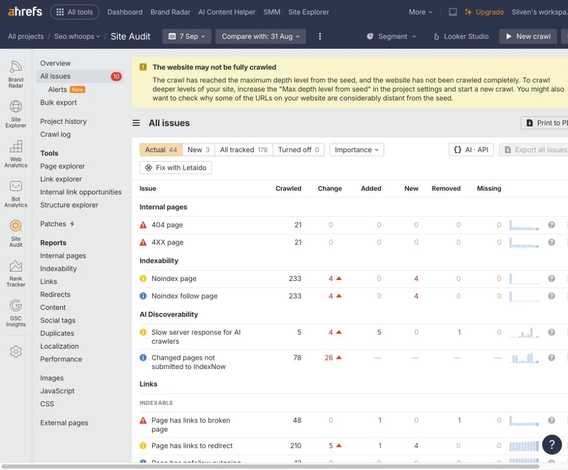This screenshot has height=470, width=568.
Task: Click the help icon on the Noindex follow page row
Action: (x=551, y=296)
